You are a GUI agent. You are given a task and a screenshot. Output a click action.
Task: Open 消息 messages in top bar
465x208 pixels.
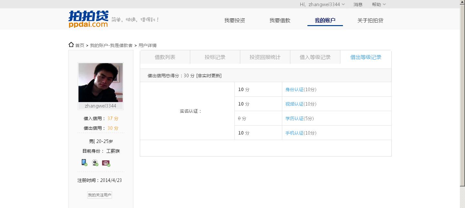tap(358, 4)
